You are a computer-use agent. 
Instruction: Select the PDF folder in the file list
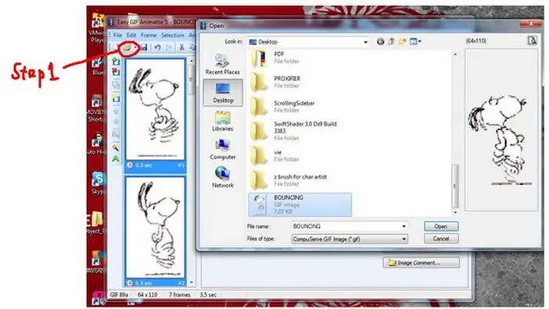coord(275,58)
